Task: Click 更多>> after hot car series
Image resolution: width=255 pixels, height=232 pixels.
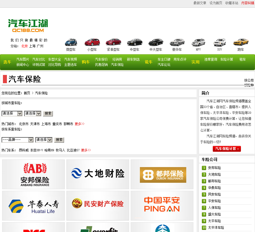Action: tap(86, 150)
